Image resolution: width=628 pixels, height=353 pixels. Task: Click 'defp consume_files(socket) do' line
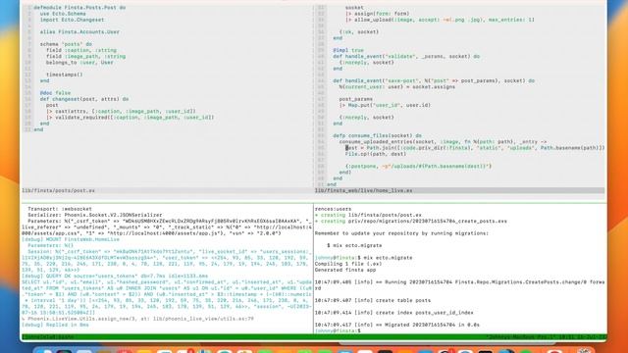(x=377, y=135)
